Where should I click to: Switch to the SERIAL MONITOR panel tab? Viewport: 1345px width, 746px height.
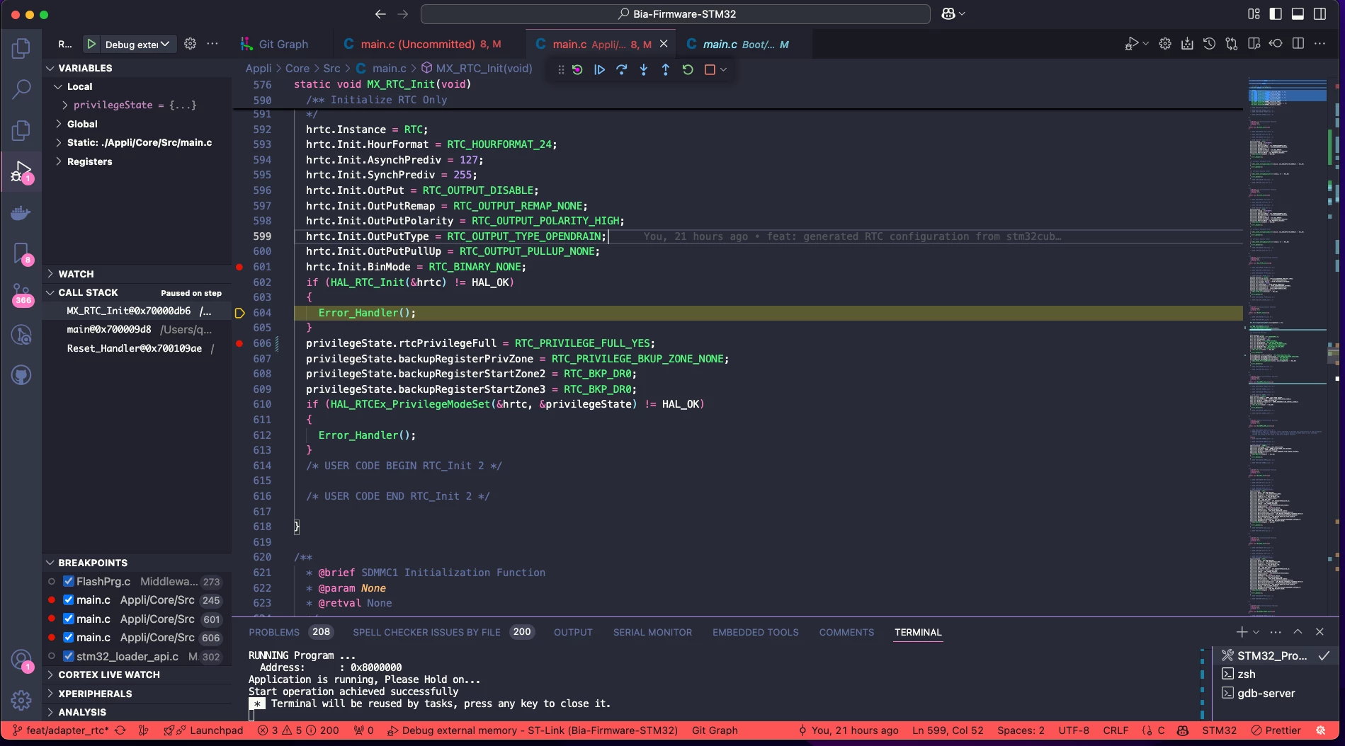click(x=652, y=632)
